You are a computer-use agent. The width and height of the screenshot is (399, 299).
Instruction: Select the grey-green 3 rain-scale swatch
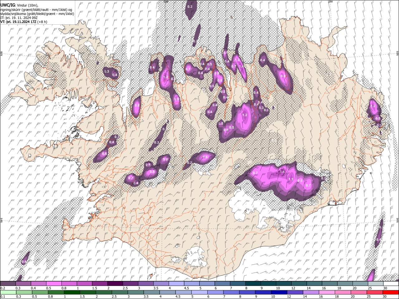point(135,292)
